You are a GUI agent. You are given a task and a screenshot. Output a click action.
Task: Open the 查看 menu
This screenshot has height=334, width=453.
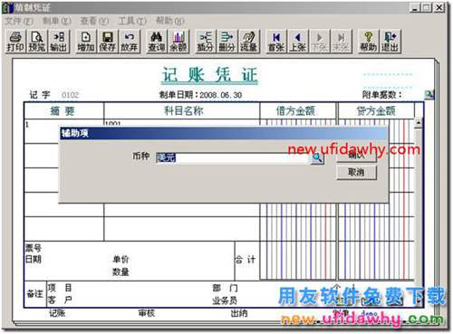(x=94, y=21)
